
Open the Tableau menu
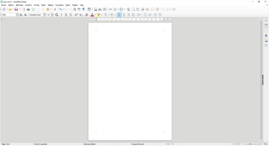[x=50, y=5]
